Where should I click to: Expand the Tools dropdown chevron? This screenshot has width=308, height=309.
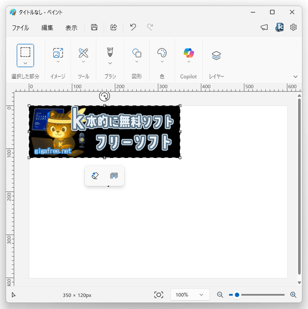pos(83,62)
